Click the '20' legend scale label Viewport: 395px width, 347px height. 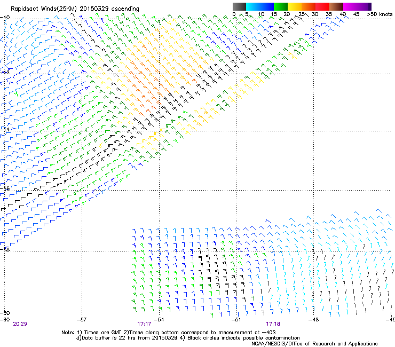287,14
